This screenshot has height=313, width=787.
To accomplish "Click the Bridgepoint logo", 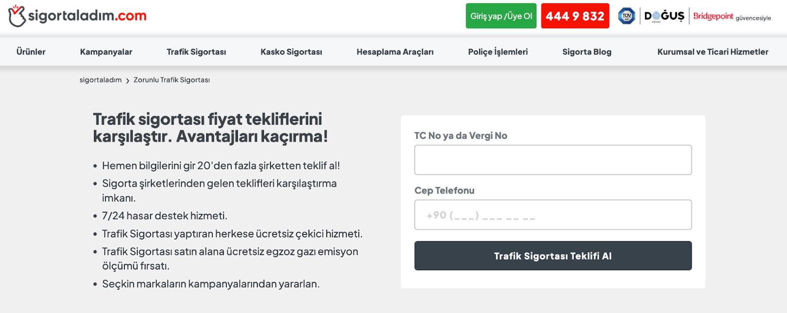I will pos(713,16).
